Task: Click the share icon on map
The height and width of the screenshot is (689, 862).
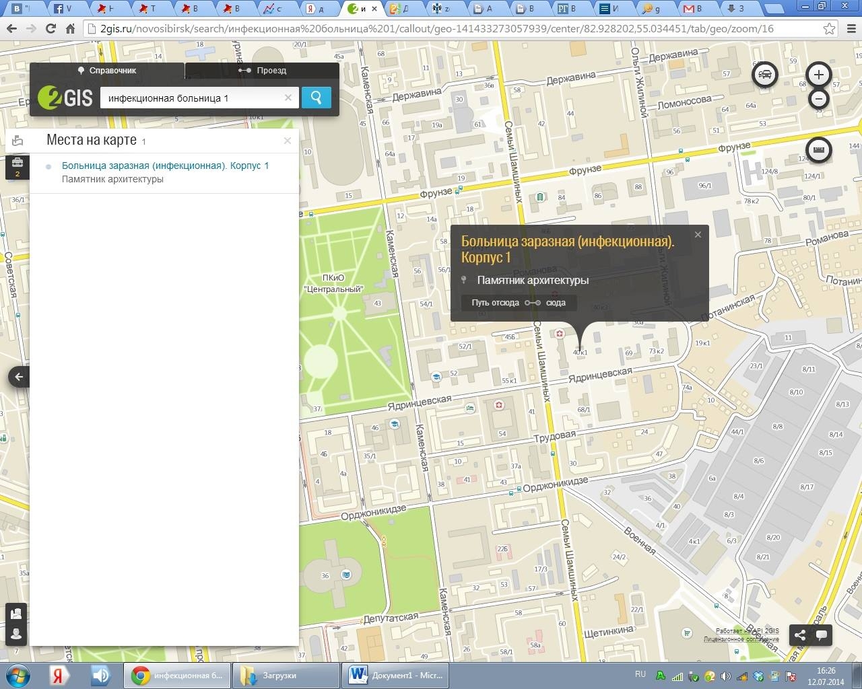Action: 799,634
